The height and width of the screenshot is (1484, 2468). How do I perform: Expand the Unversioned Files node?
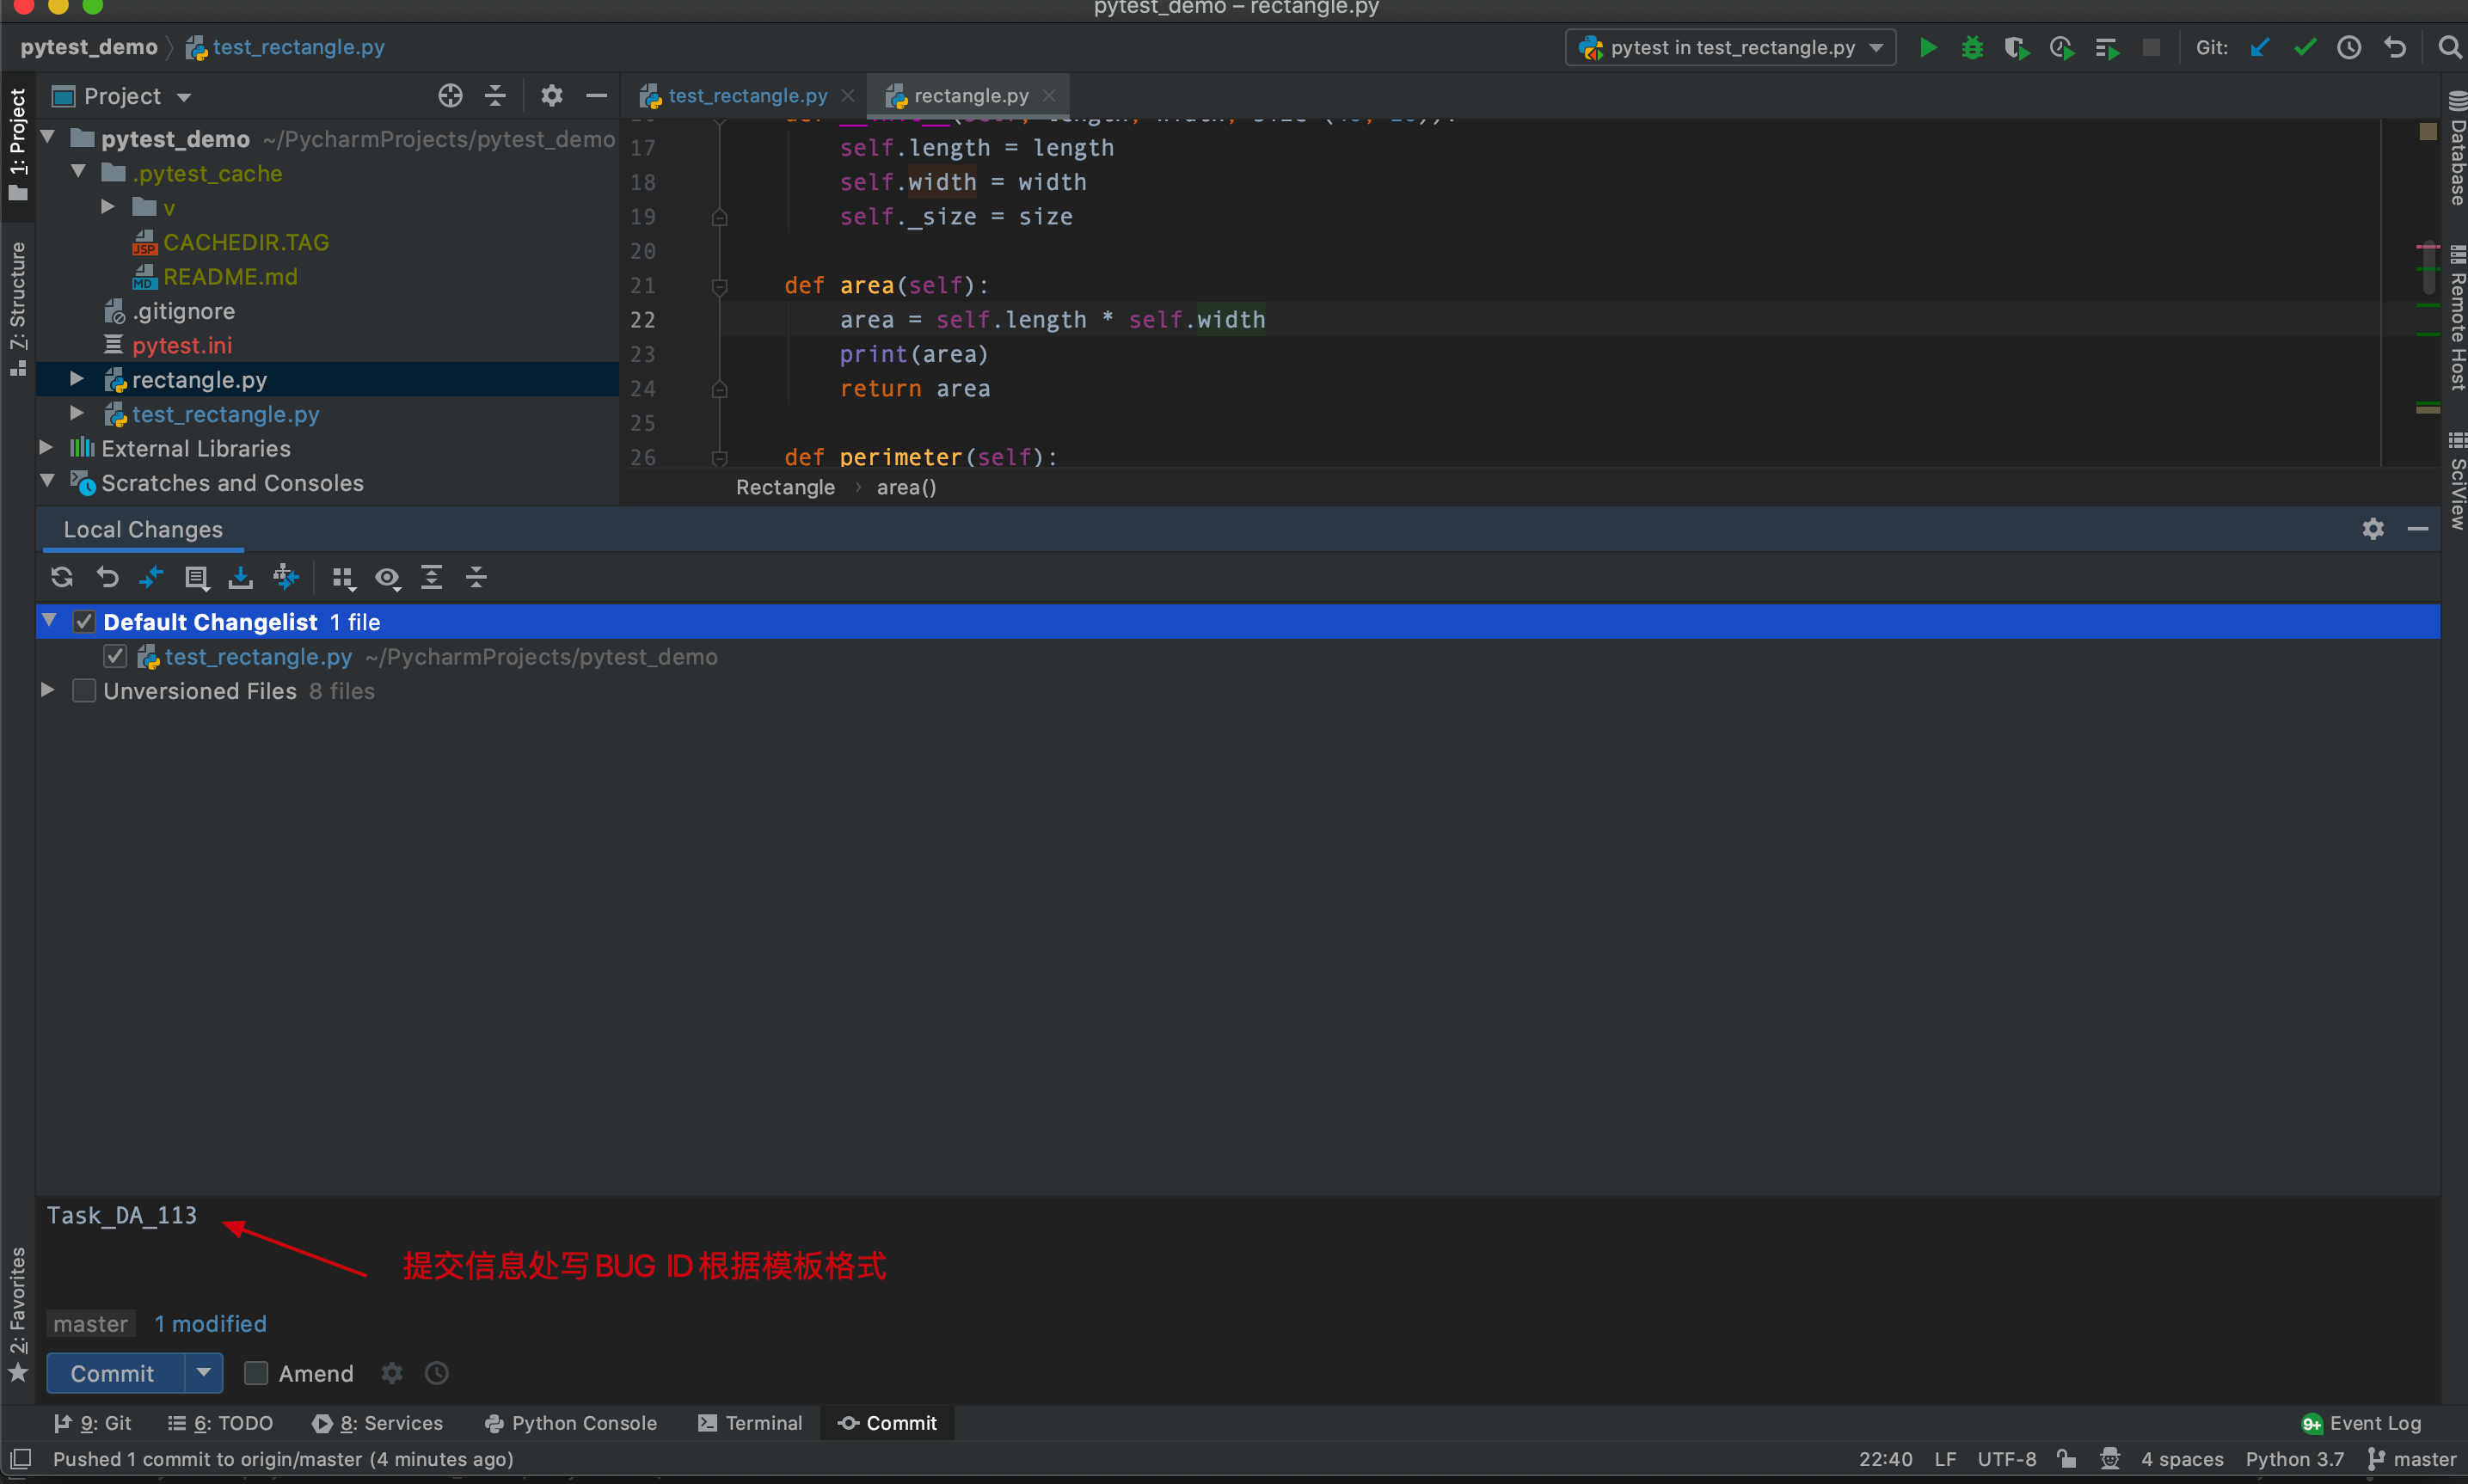(47, 690)
